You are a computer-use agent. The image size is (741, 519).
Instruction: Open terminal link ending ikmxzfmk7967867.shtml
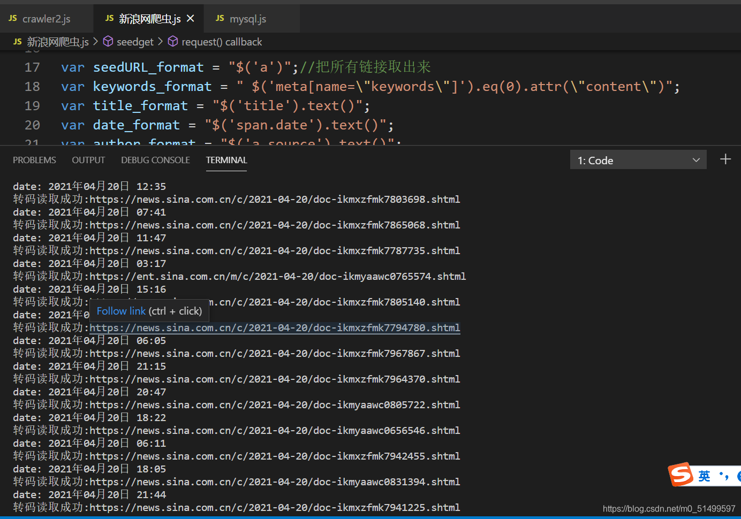275,353
